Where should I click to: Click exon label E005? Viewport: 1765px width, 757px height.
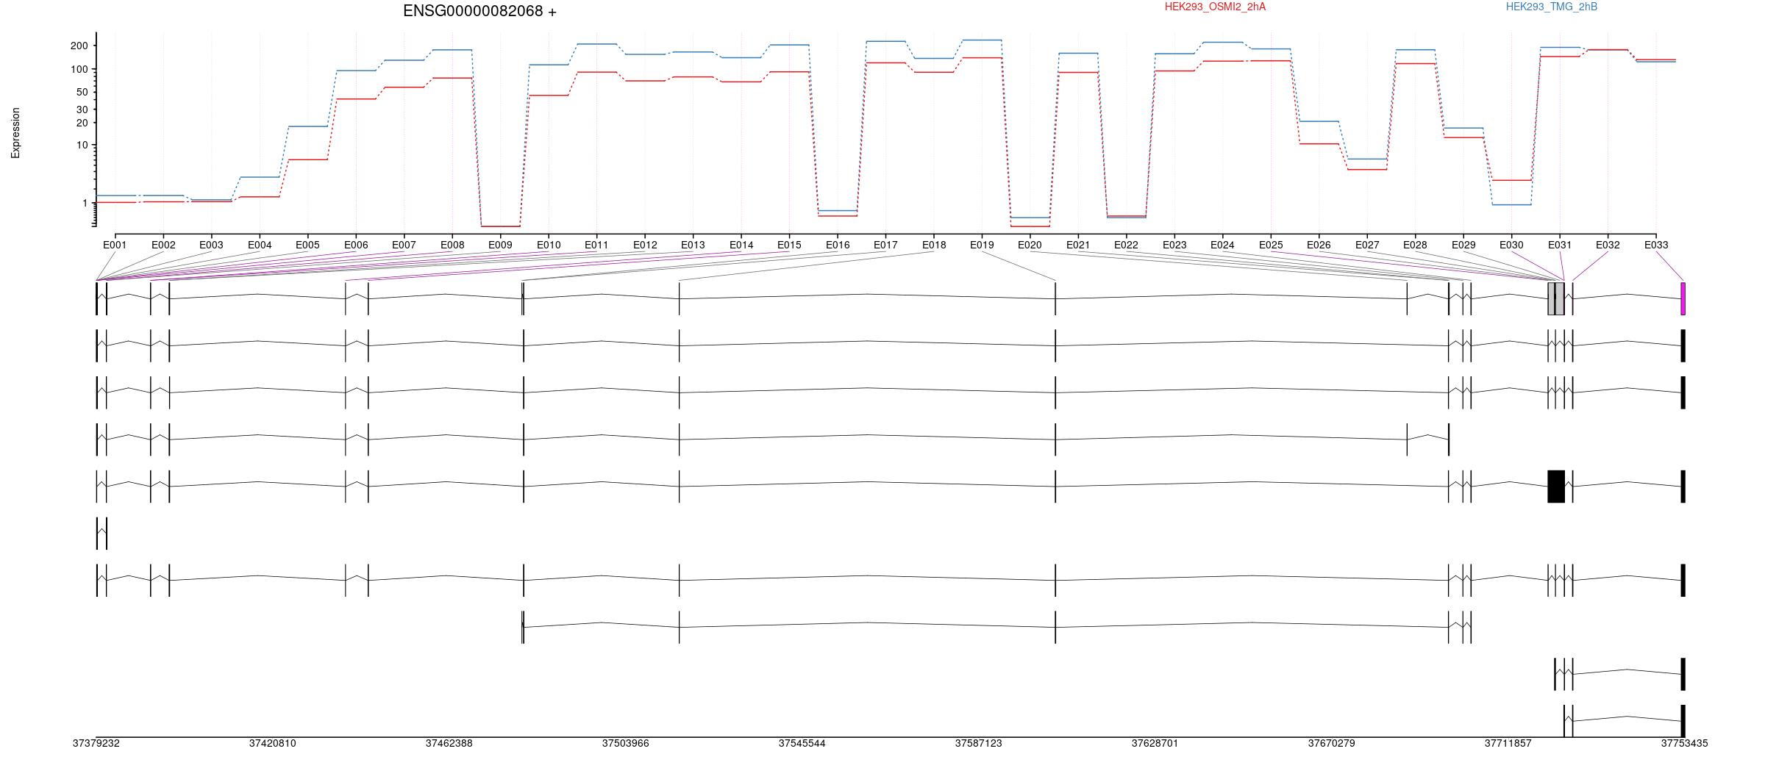(x=307, y=245)
